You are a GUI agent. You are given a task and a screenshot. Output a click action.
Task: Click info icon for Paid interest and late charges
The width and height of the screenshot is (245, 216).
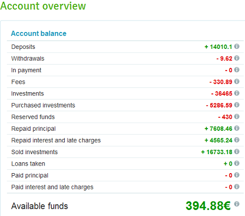pyautogui.click(x=237, y=187)
